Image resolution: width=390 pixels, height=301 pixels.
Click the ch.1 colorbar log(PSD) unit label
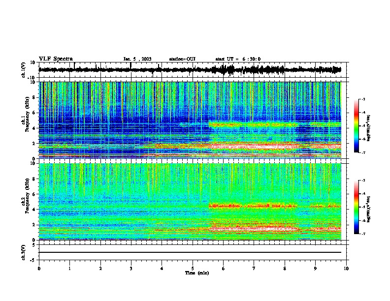(369, 128)
